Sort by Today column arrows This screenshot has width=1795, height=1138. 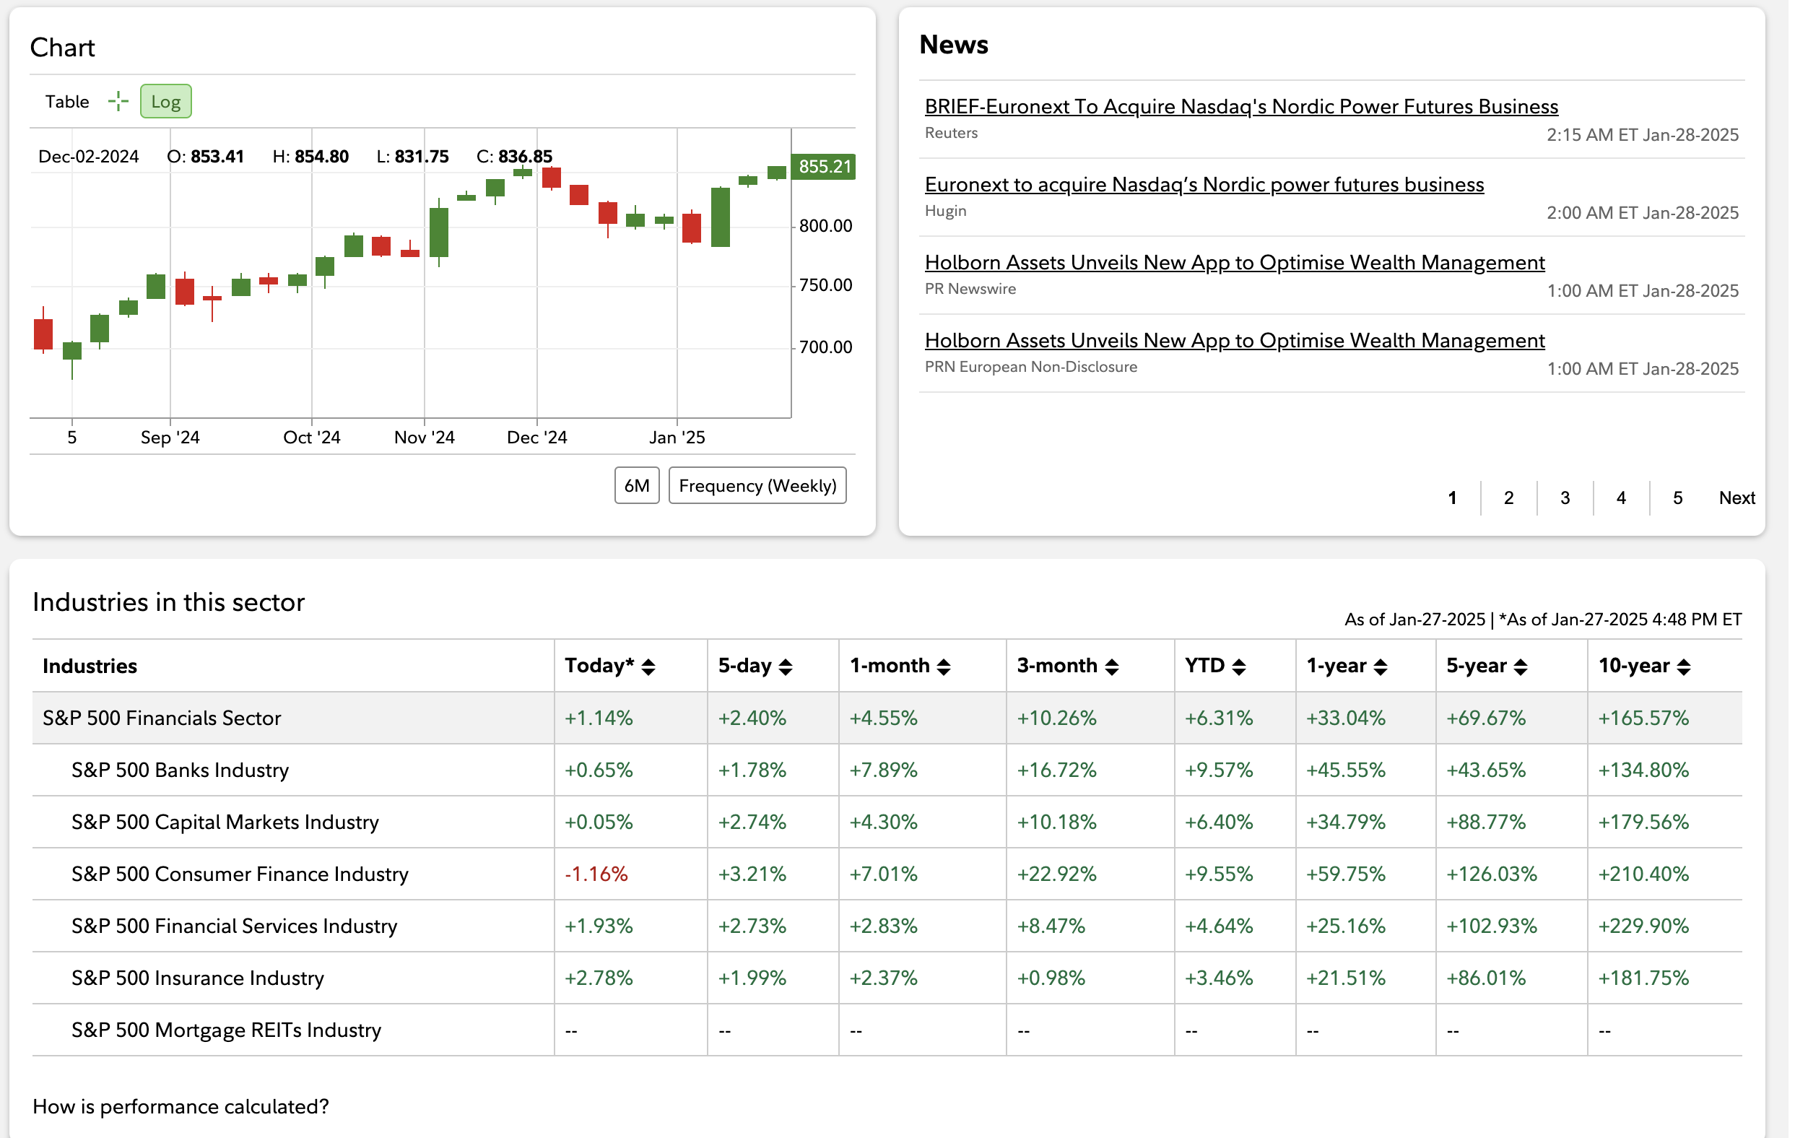click(x=649, y=667)
